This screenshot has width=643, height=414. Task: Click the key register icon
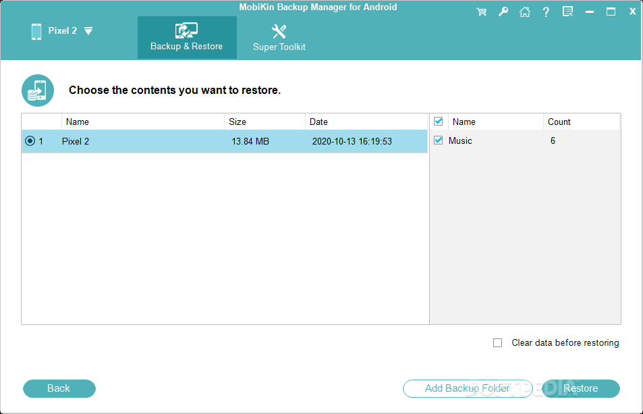[503, 11]
